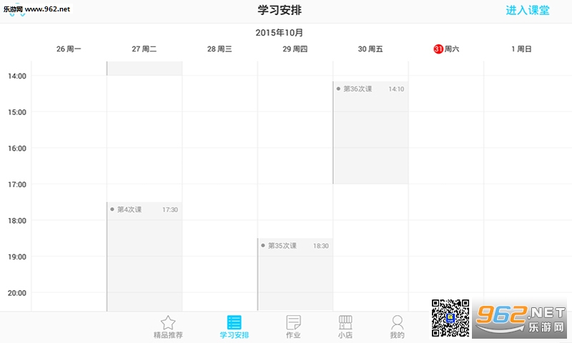Viewport: 572px width, 343px height.
Task: Click the 18:30 time on 第35次课
Action: [320, 246]
